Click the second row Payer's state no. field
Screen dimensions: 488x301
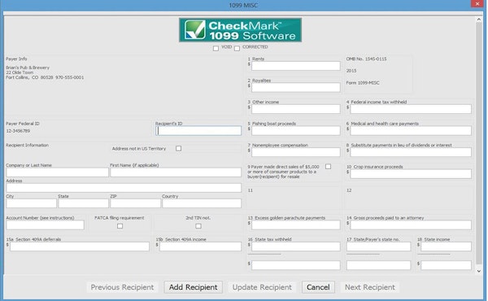pyautogui.click(x=378, y=265)
